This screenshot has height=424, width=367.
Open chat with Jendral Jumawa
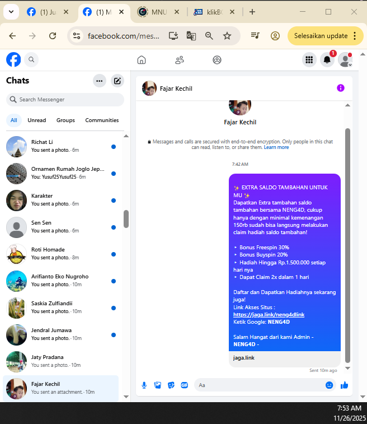point(62,334)
